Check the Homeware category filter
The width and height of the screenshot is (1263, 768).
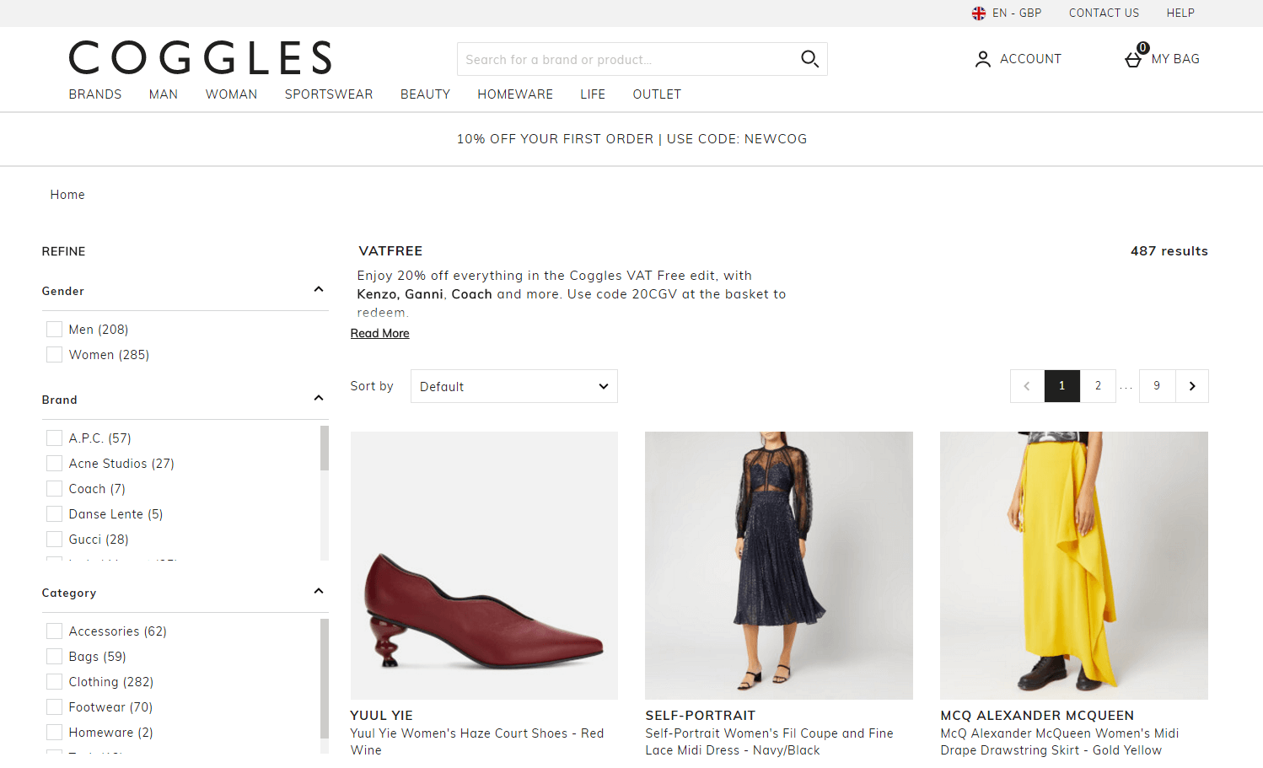(x=55, y=733)
